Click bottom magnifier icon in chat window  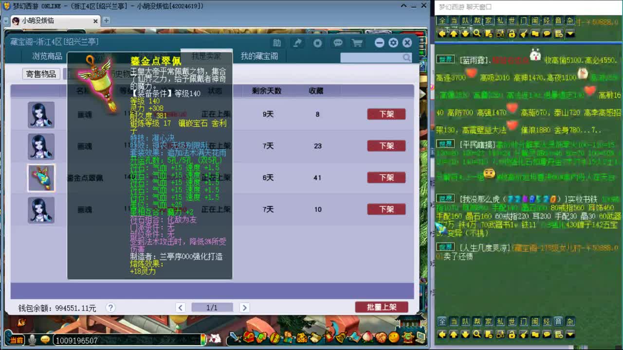pyautogui.click(x=477, y=334)
